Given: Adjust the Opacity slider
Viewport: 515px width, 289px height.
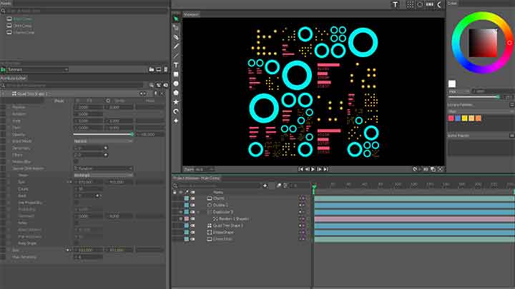Looking at the screenshot, I should tap(103, 134).
